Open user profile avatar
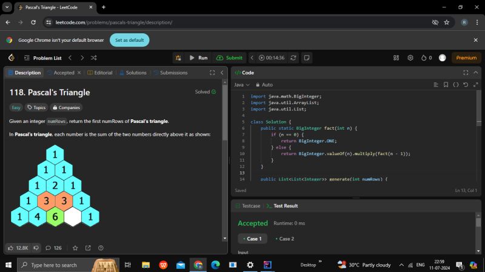 coord(443,58)
